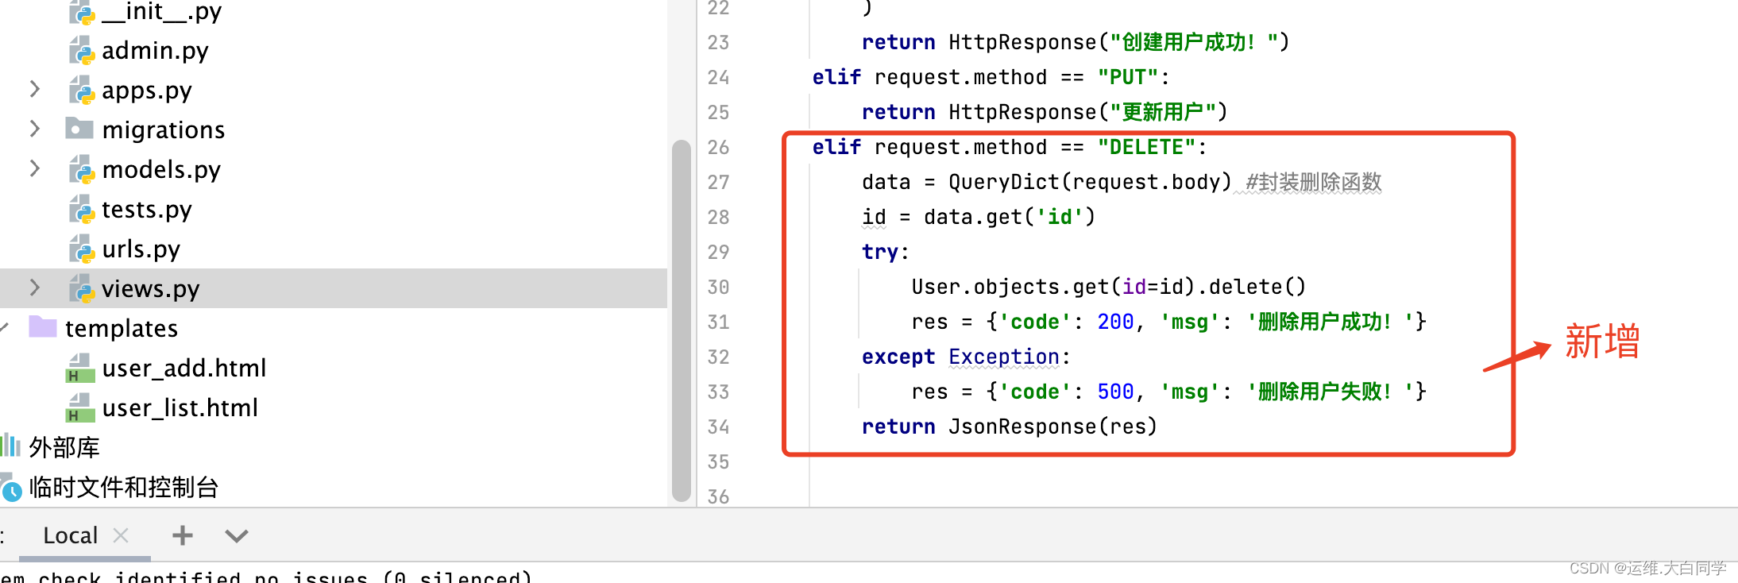Click QueryDict on line 27
Image resolution: width=1738 pixels, height=583 pixels.
pyautogui.click(x=1004, y=182)
